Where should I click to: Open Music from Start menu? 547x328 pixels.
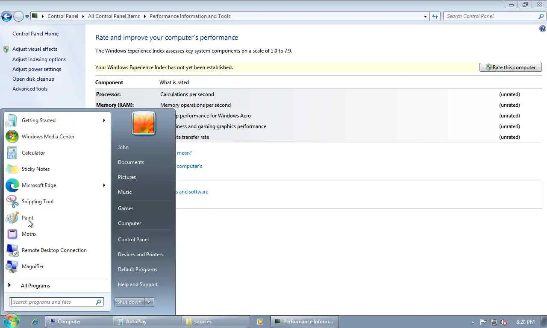tap(125, 192)
